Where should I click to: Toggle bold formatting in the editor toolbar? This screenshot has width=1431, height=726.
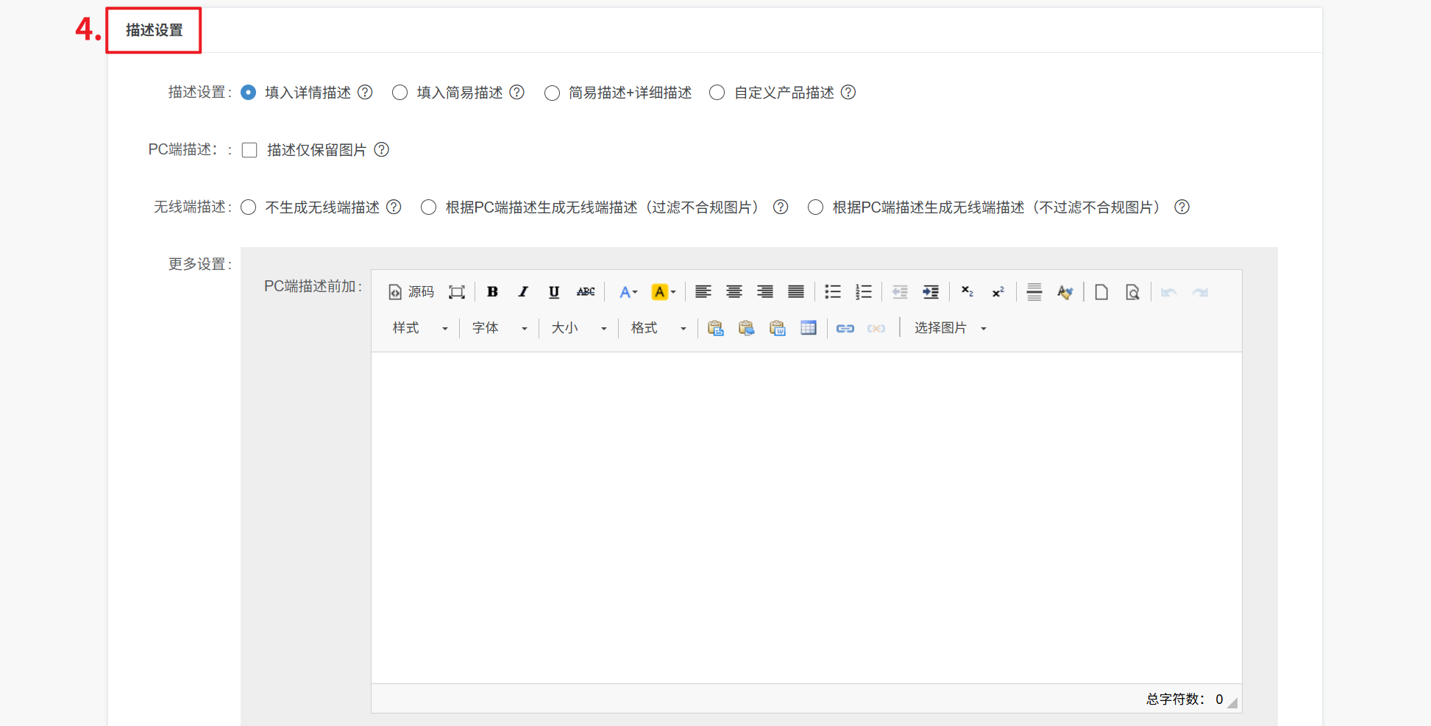click(492, 292)
